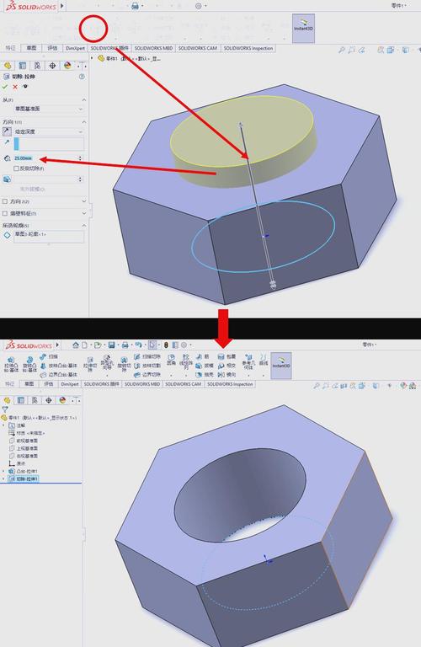The height and width of the screenshot is (647, 421).
Task: Open ConfigurationManager tab in the upper panel
Action: coord(38,66)
